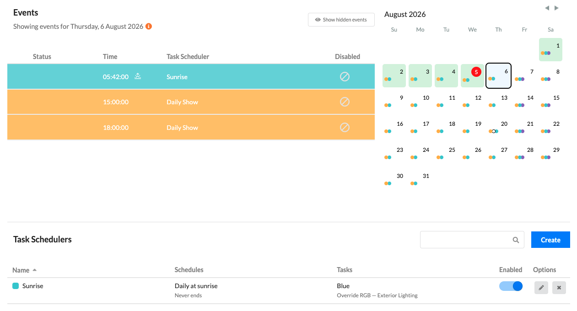This screenshot has width=577, height=311.
Task: Select August 2 on the calendar
Action: 394,75
